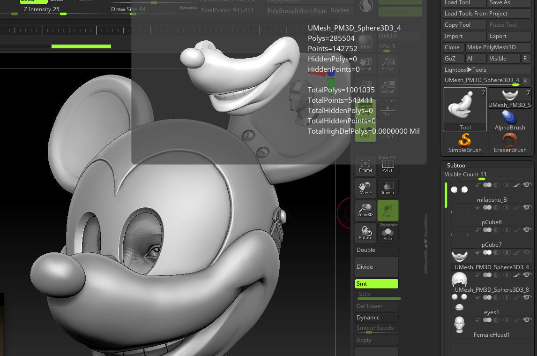Hide the milaoshu_B subtool via eye icon
This screenshot has width=537, height=356.
click(527, 185)
